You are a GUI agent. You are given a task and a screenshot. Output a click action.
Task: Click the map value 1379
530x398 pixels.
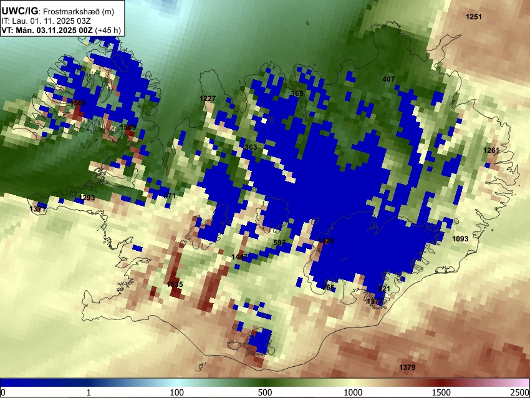(x=407, y=367)
